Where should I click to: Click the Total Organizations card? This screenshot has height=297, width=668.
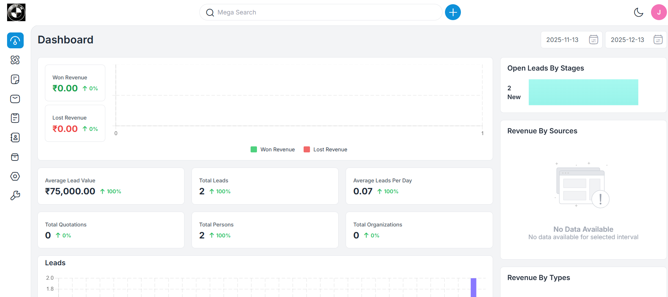pos(419,230)
